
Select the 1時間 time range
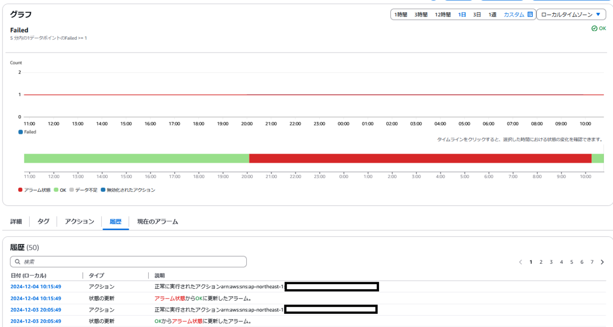[x=400, y=15]
